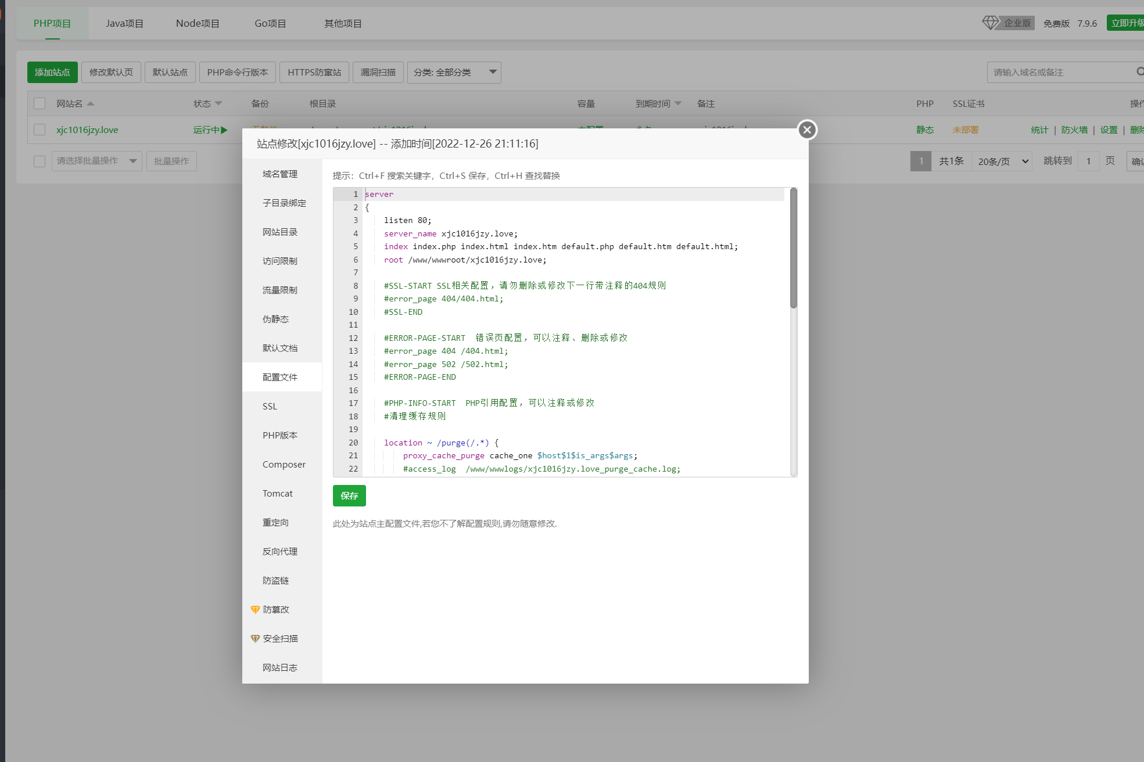Screen dimensions: 1144x762
Task: Open the Go项目 tab
Action: [x=270, y=23]
